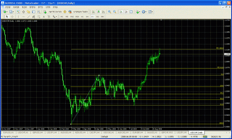This screenshot has width=232, height=139.
Task: Select the Cursor arrow tool
Action: pos(7,17)
